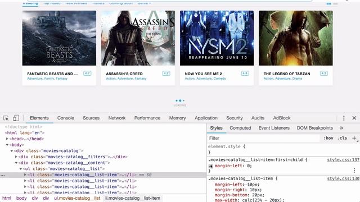Click the NOW YOU SEE ME 2 title

click(204, 74)
